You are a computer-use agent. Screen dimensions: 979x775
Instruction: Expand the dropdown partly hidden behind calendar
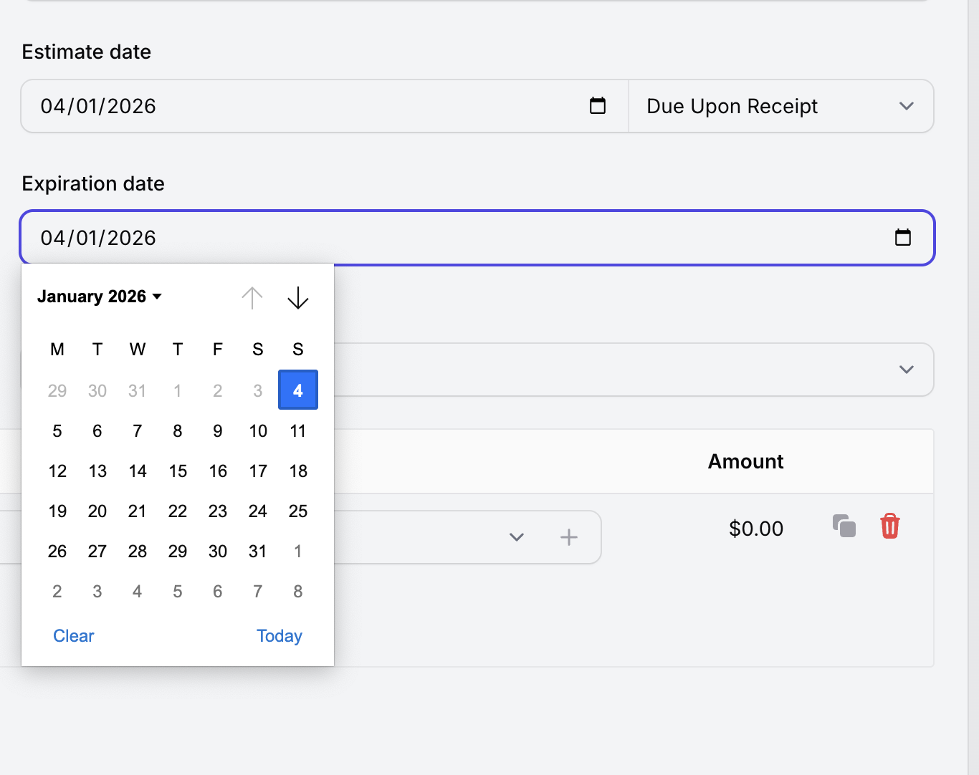point(906,370)
